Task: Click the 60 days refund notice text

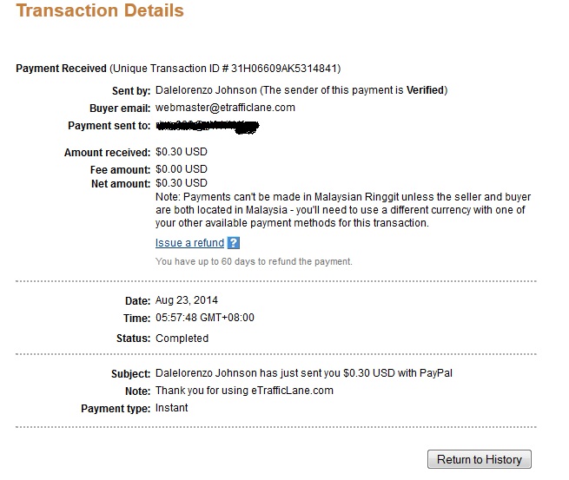Action: pos(254,261)
